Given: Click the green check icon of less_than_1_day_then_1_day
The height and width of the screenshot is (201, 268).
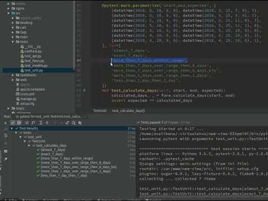Looking at the screenshot, I should (x=38, y=175).
